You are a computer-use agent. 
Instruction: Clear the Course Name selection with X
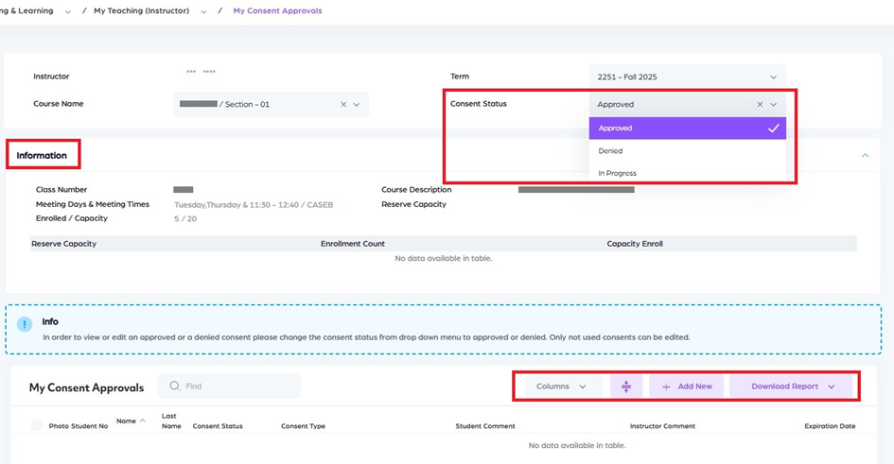point(343,105)
